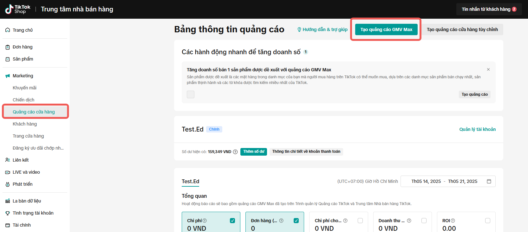Click the Marketing megaphone icon

(8, 76)
